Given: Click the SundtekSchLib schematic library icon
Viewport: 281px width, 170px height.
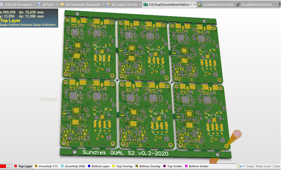Looking at the screenshot, I should point(200,4).
